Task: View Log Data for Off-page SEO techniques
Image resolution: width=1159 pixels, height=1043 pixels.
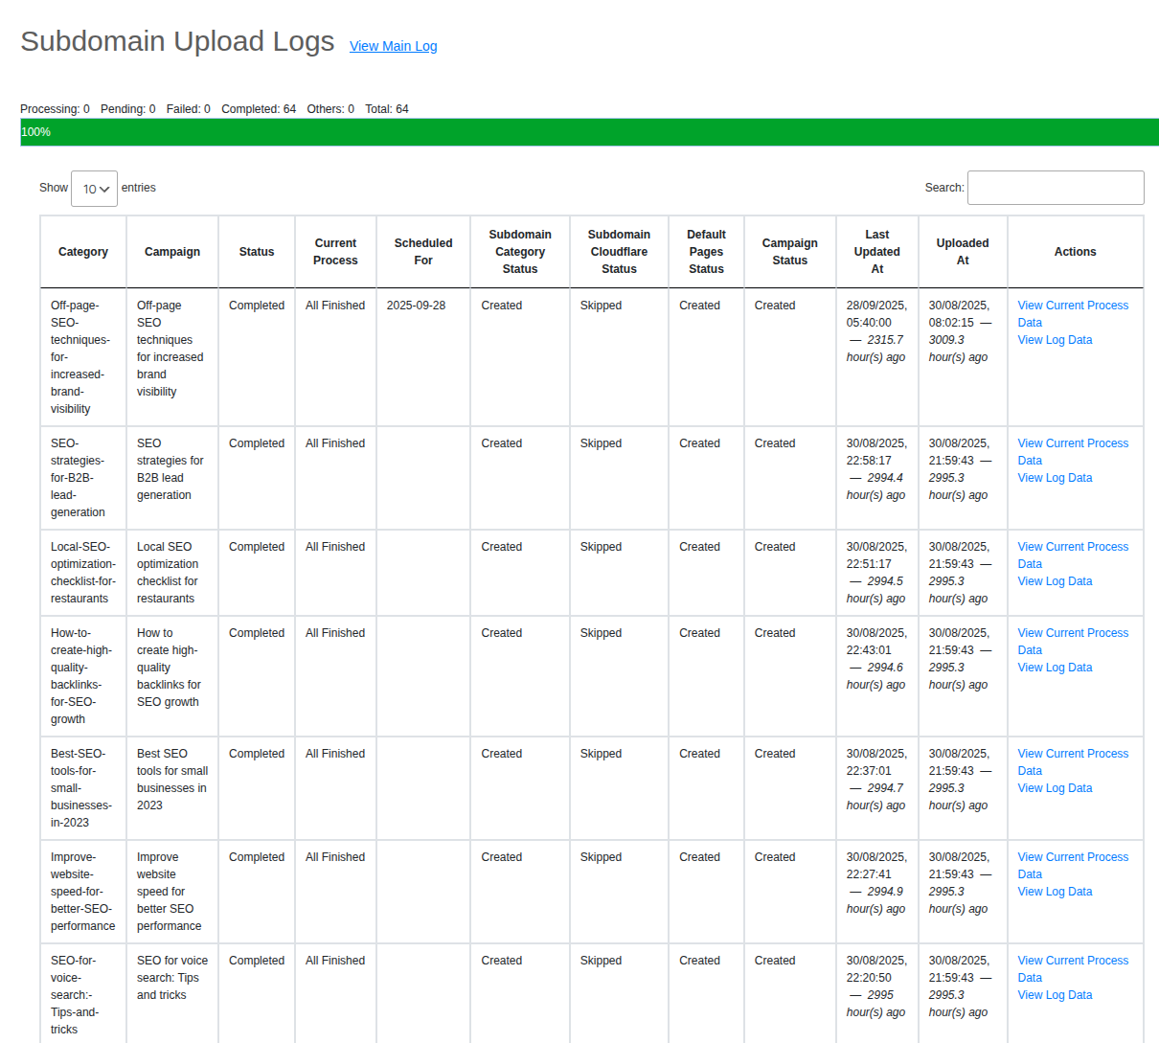Action: pos(1055,340)
